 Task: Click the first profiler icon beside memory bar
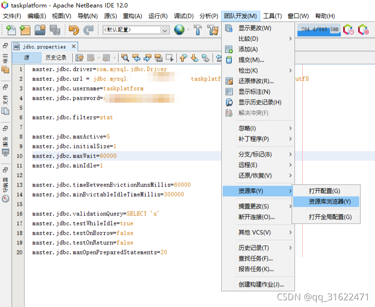coord(348,29)
